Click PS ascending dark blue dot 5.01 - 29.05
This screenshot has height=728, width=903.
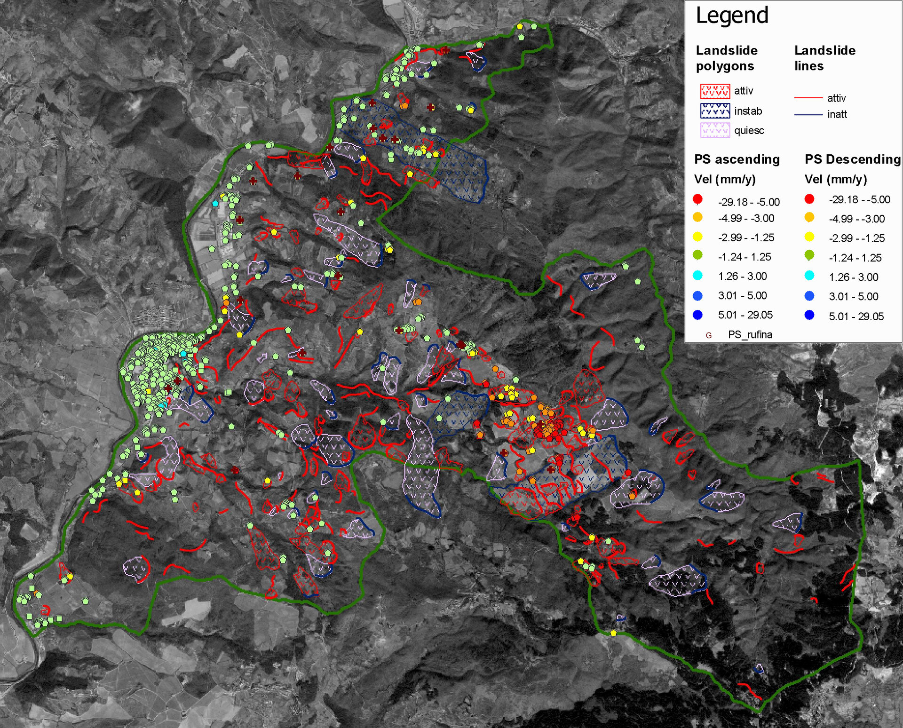click(697, 315)
